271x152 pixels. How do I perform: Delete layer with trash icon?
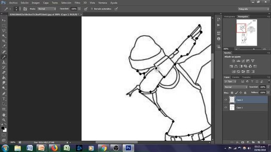click(x=264, y=142)
